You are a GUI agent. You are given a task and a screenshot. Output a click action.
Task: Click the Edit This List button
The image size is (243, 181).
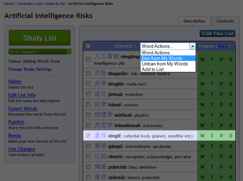217,33
